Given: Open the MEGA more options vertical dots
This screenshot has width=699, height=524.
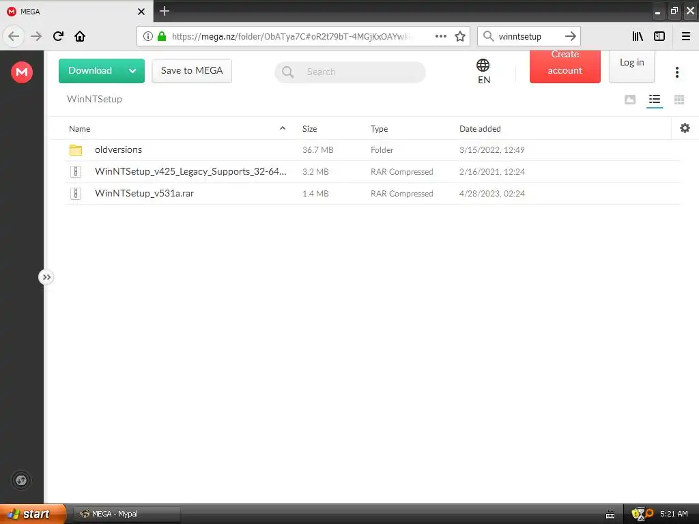Looking at the screenshot, I should 676,72.
